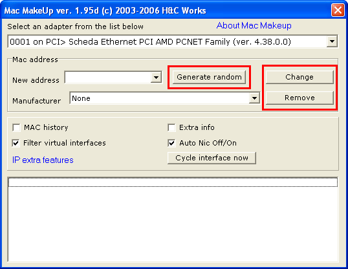The width and height of the screenshot is (348, 269).
Task: Click the 'New address' label text
Action: pyautogui.click(x=36, y=80)
